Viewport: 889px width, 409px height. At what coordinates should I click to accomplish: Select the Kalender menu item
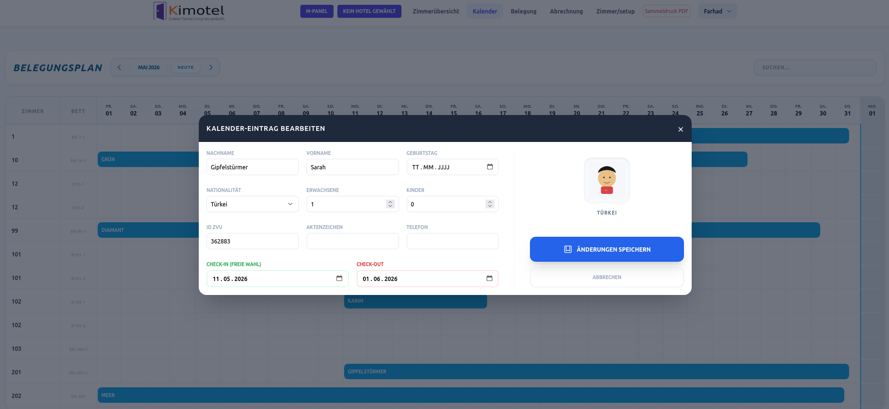pos(485,11)
